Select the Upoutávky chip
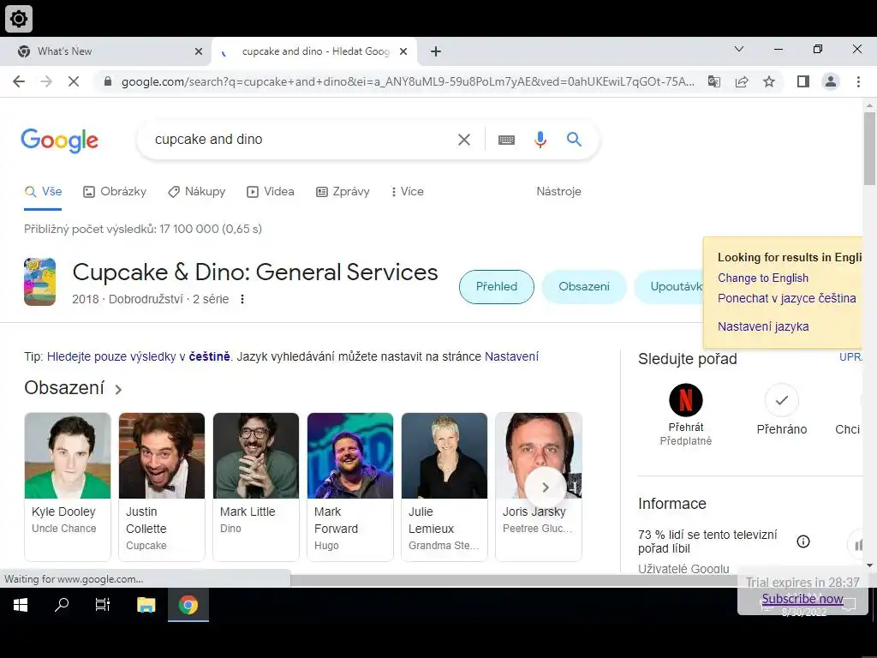The width and height of the screenshot is (877, 658). tap(670, 286)
